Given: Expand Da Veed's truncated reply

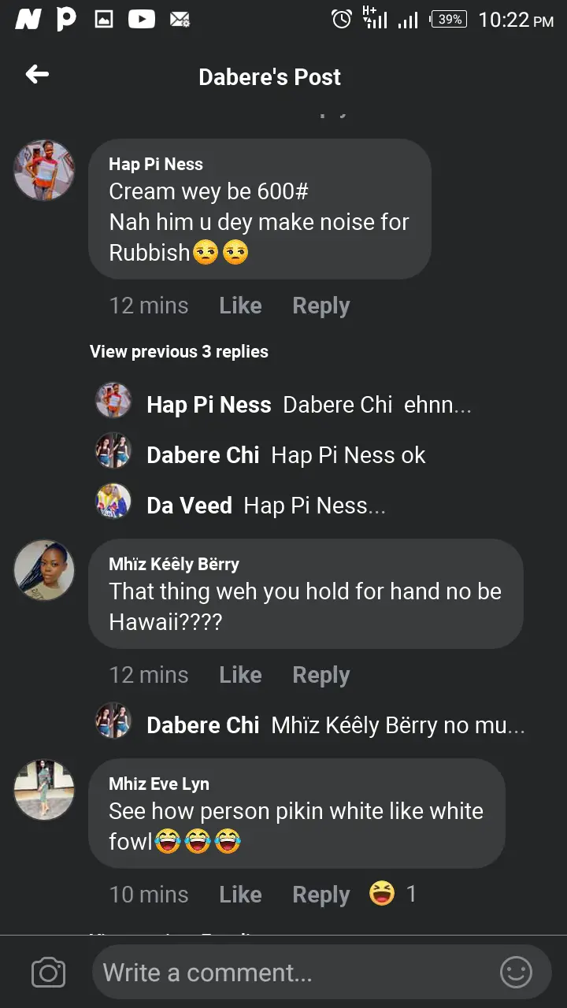Looking at the screenshot, I should [x=315, y=506].
